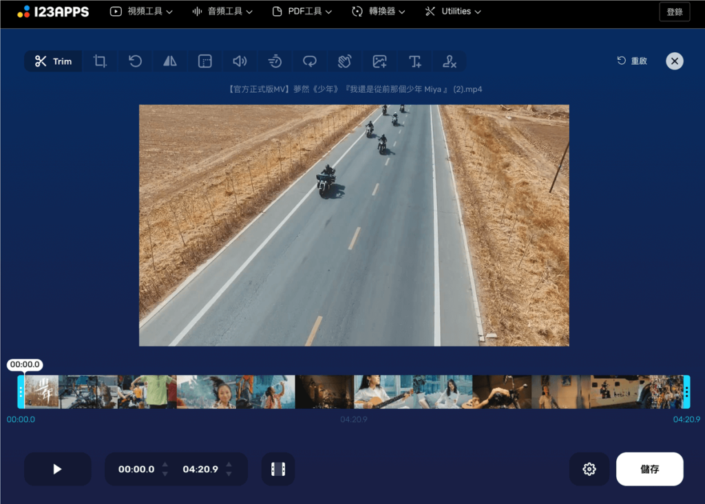This screenshot has width=705, height=504.
Task: Select the Crop tool icon
Action: [x=100, y=61]
